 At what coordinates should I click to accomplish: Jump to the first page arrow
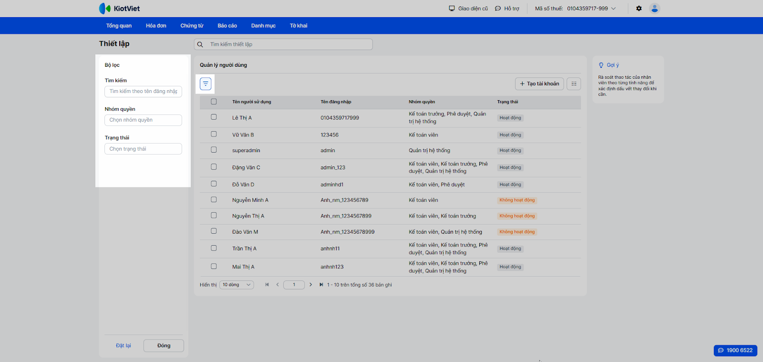(x=267, y=285)
